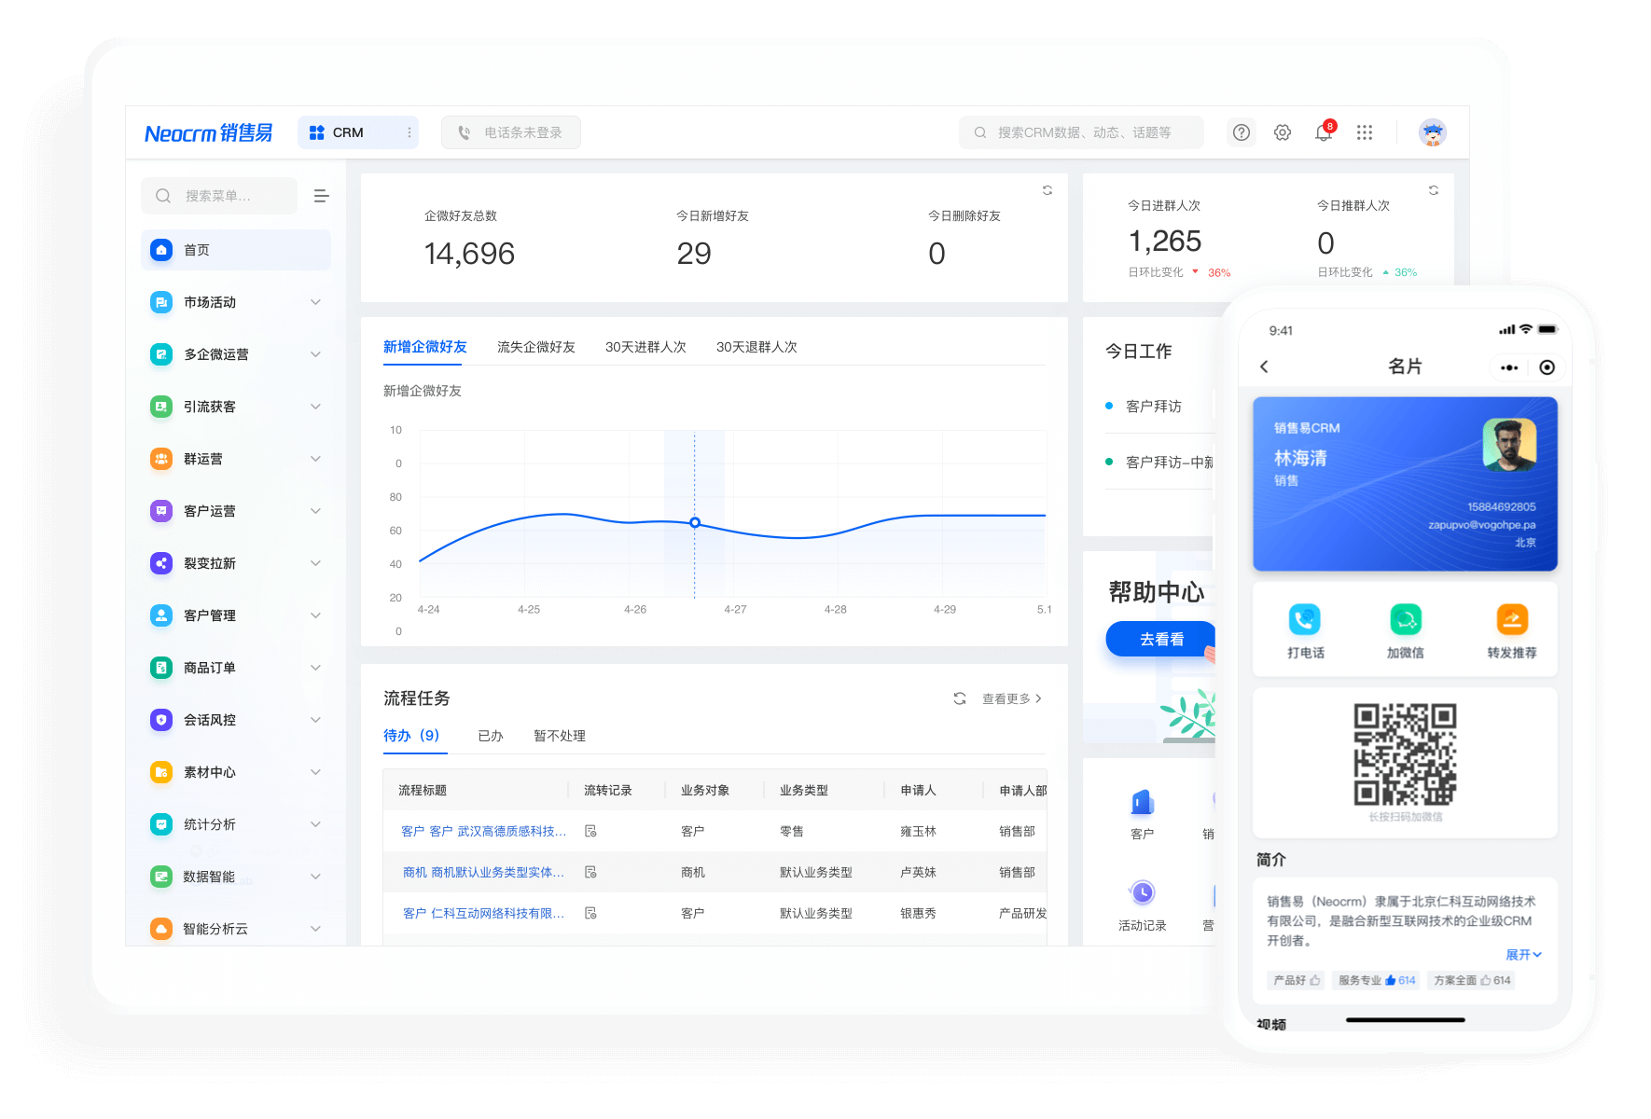
Task: Select the 待办 (9) task tab
Action: click(x=411, y=736)
